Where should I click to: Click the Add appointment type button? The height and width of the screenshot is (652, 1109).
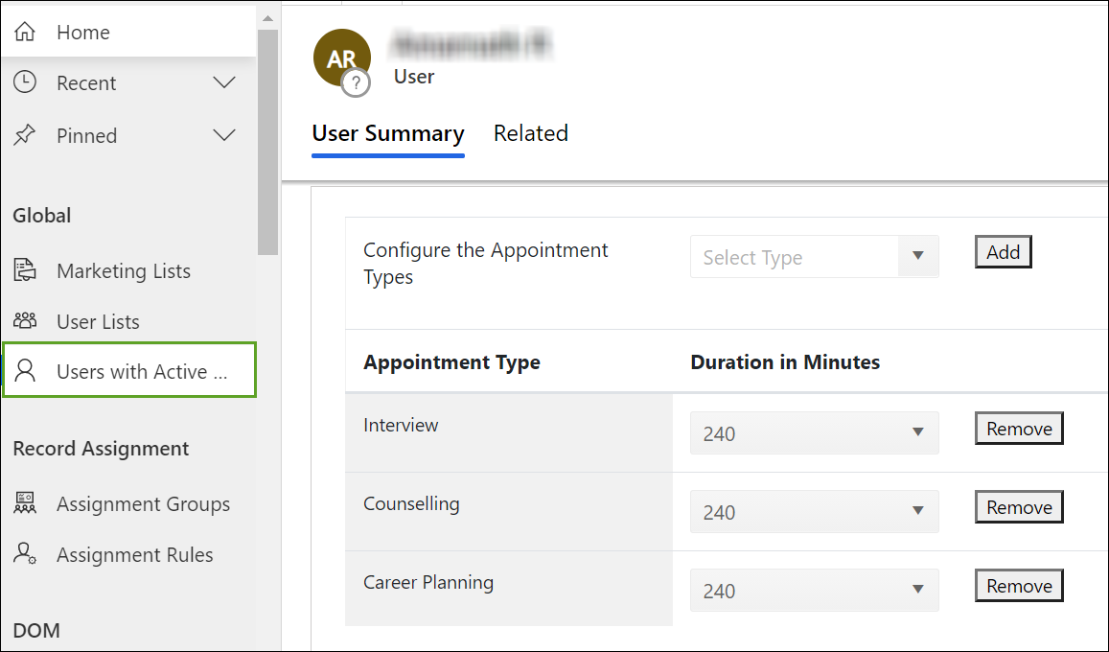point(1003,252)
